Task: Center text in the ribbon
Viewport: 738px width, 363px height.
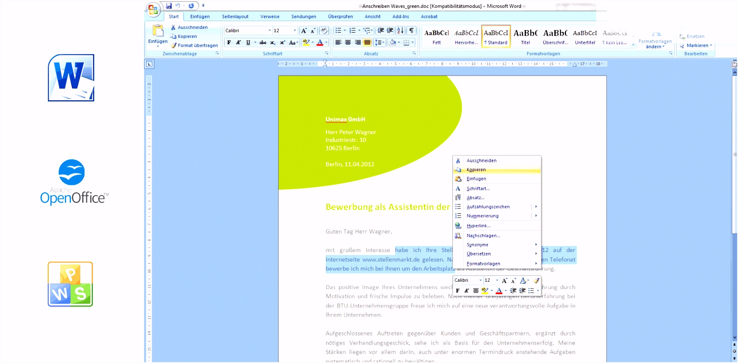Action: [x=348, y=43]
